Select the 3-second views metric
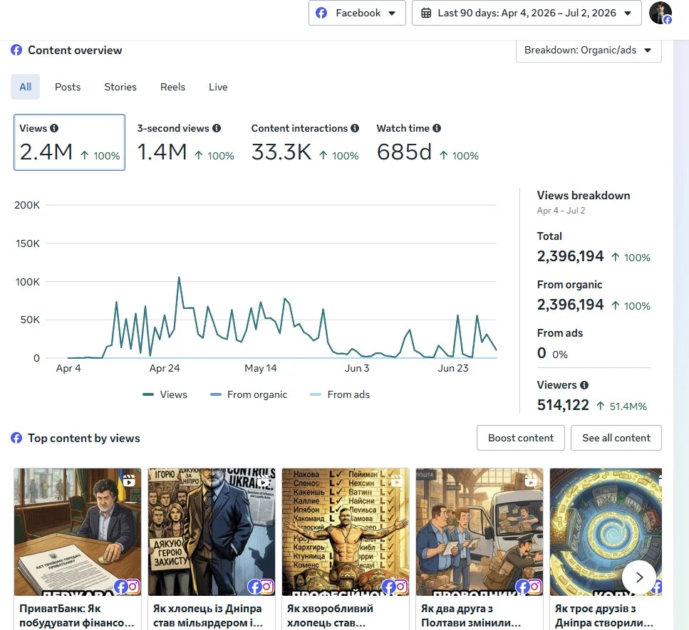 [x=185, y=142]
